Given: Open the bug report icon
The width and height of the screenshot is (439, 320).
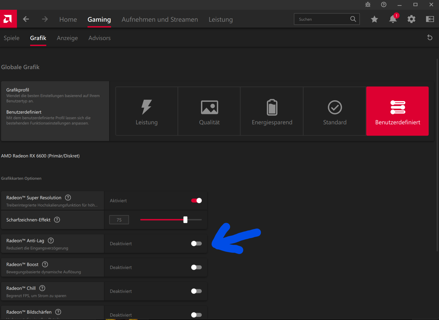Looking at the screenshot, I should point(368,4).
